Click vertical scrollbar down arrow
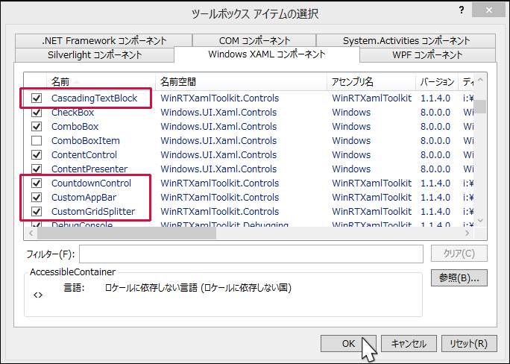Viewport: 510px width, 364px height. (x=480, y=221)
